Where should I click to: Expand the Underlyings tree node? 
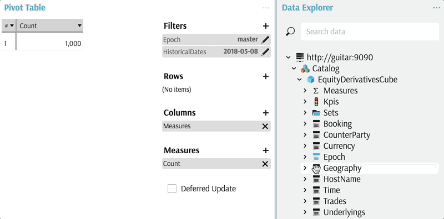pos(305,212)
